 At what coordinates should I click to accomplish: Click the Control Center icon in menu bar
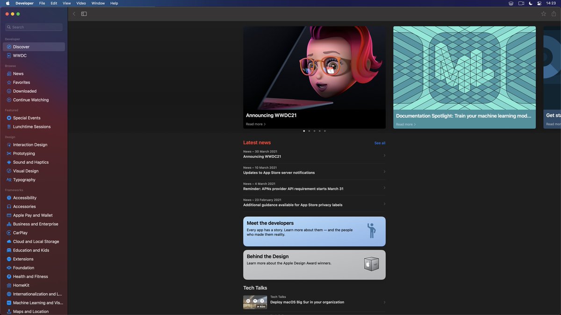click(x=539, y=3)
